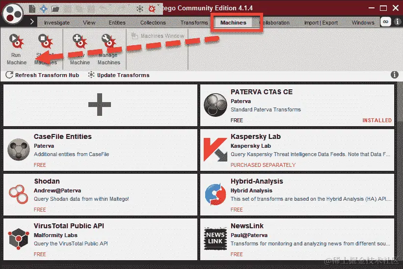Open the Collections tab
Screen dimensions: 403x269
click(x=153, y=23)
